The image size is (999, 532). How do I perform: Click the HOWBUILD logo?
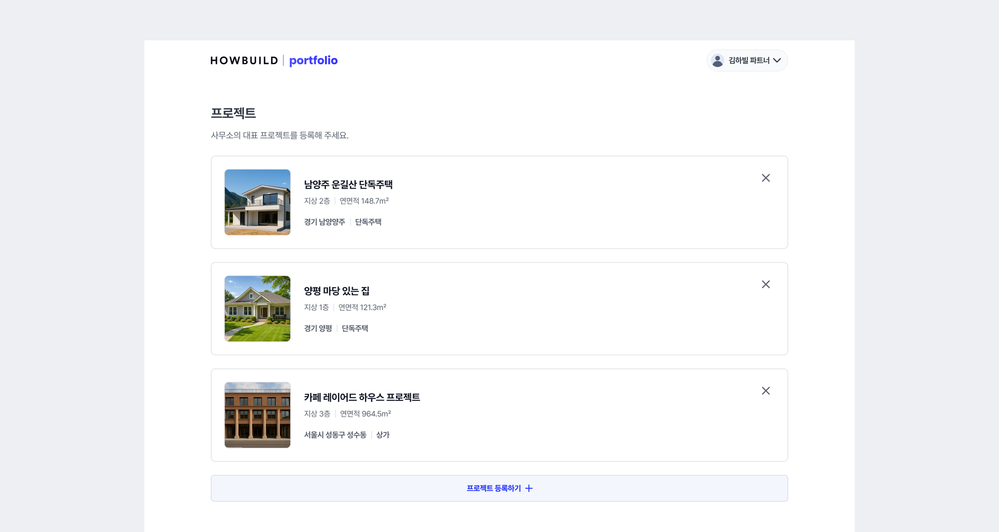[x=244, y=60]
